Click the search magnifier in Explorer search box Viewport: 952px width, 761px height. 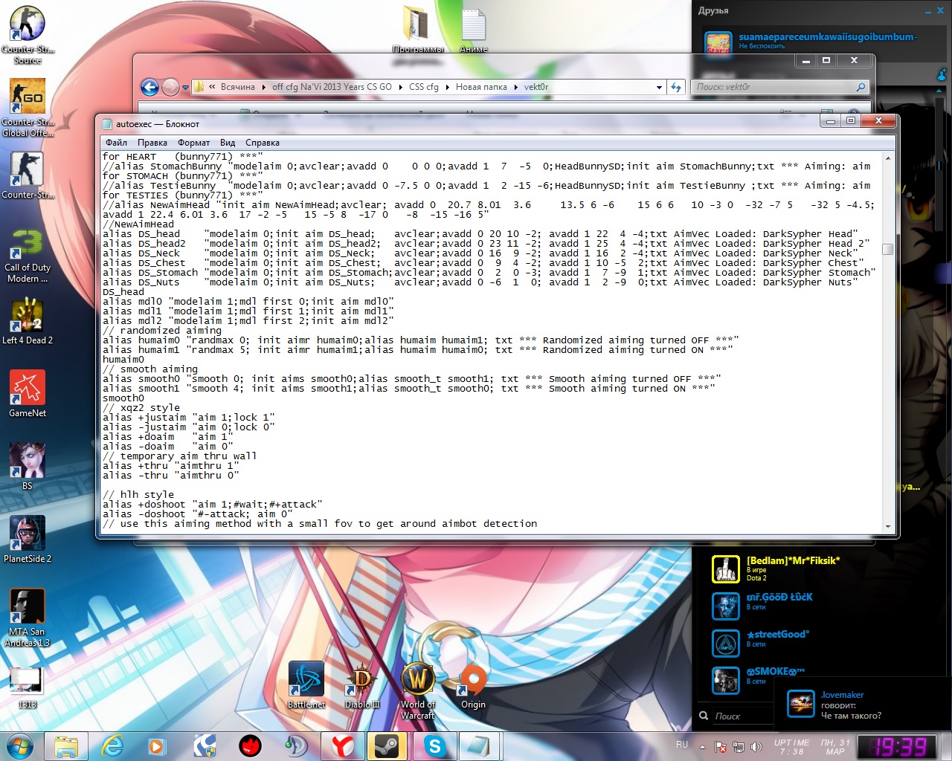coord(861,88)
